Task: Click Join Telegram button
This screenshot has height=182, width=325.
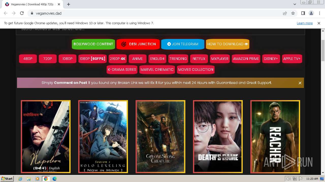Action: coord(183,44)
